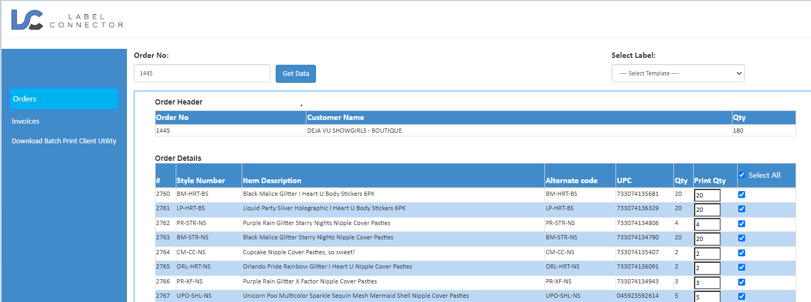Open the Orders section in sidebar
Screen dimensions: 811x302
(64, 99)
